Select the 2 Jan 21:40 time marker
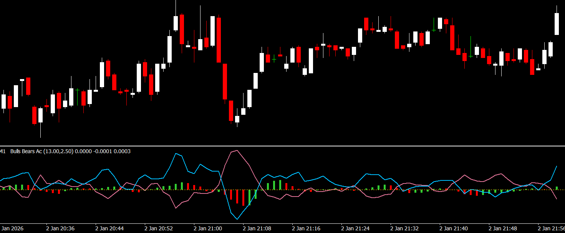Viewport: 565px width, 233px height. (x=454, y=228)
